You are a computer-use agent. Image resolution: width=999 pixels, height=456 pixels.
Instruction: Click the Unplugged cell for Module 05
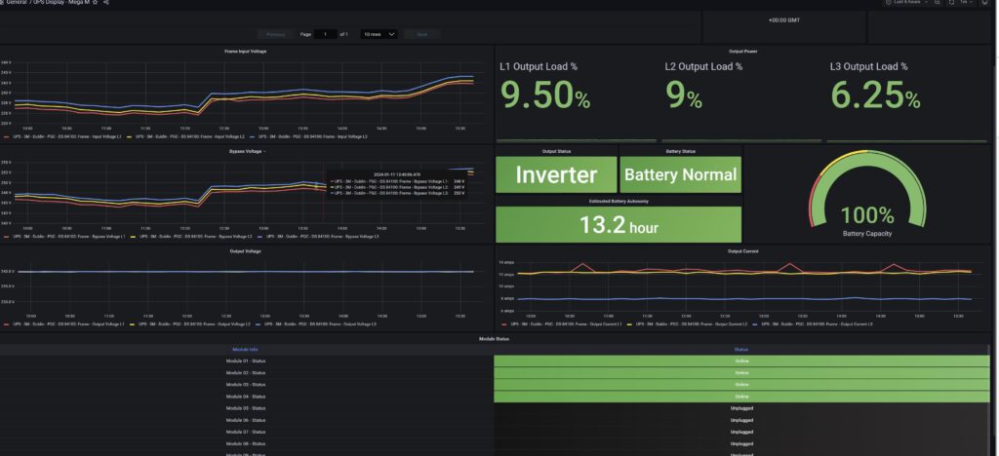(x=741, y=408)
